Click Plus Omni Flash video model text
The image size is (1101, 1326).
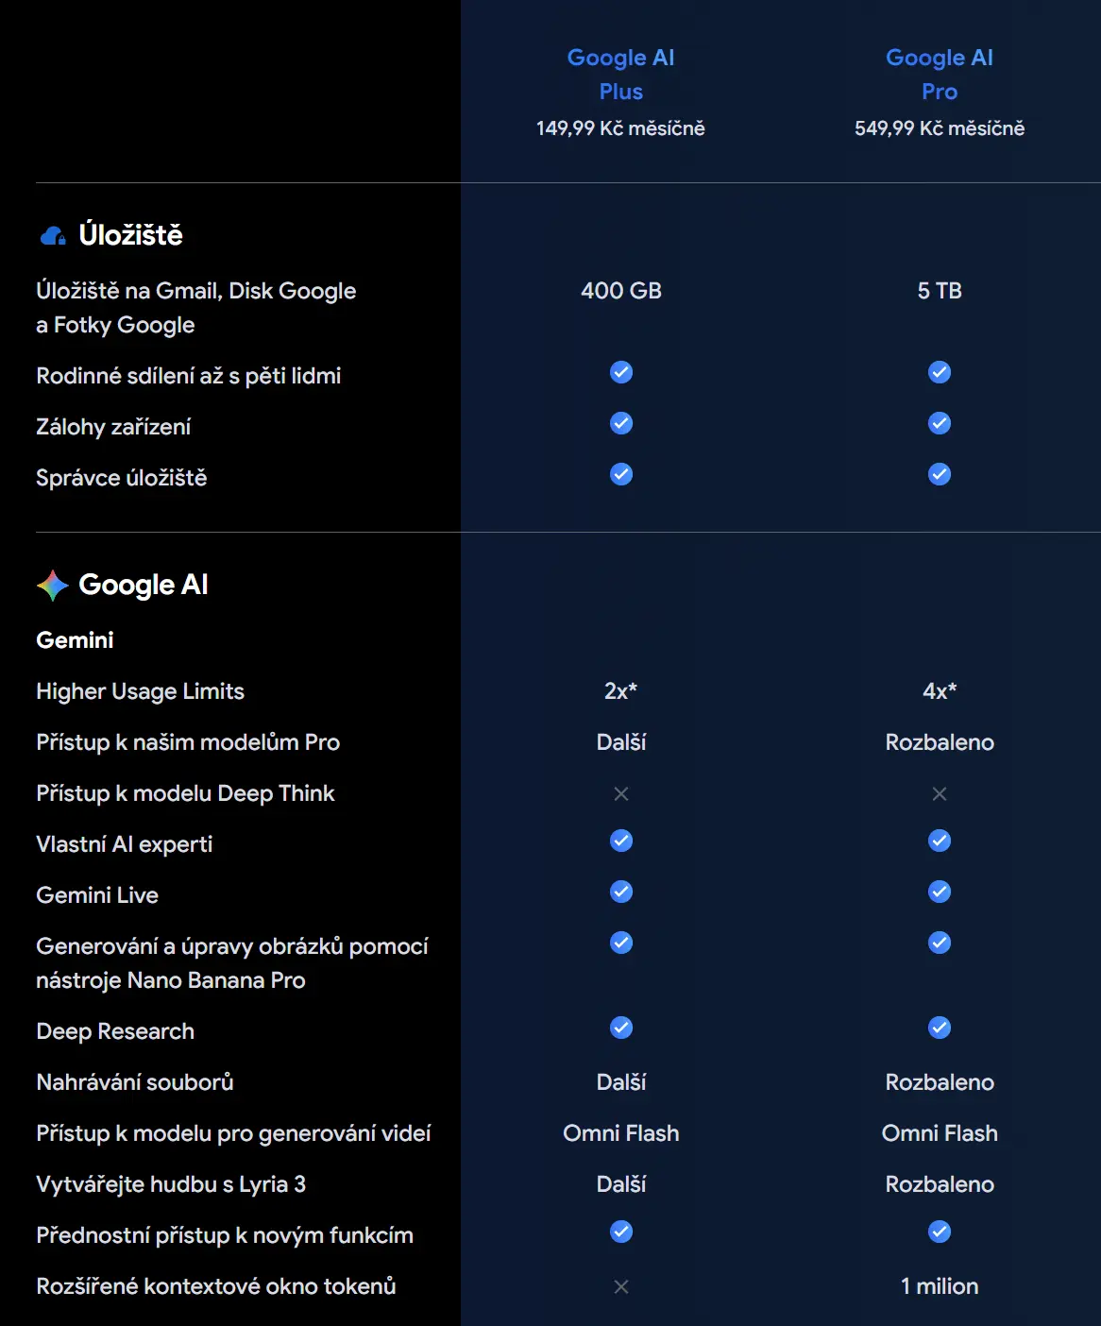click(621, 1133)
